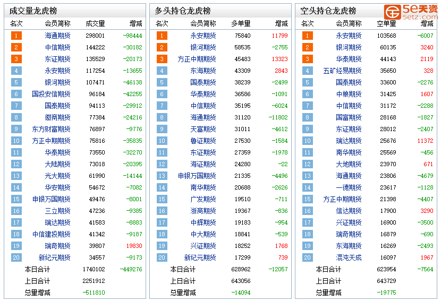Open 永安期货 in the 成交量龙虎榜 table
441x301 pixels.
(x=58, y=71)
